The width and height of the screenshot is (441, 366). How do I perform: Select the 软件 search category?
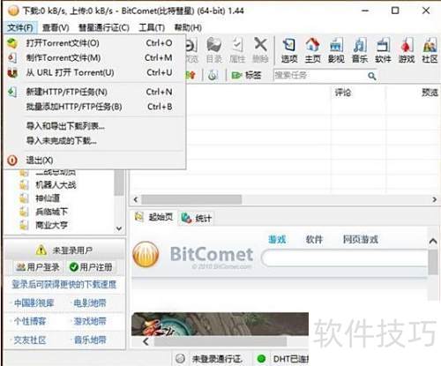tap(314, 240)
